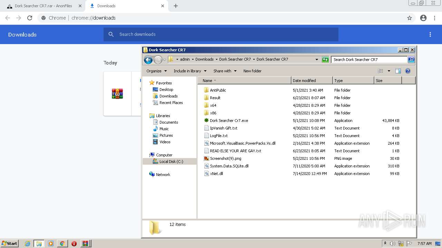Open Chrome's three-dot menu
This screenshot has height=248, width=442.
435,18
